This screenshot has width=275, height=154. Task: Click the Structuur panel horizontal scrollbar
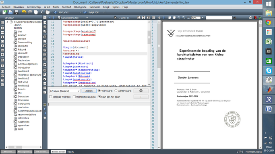pyautogui.click(x=24, y=147)
